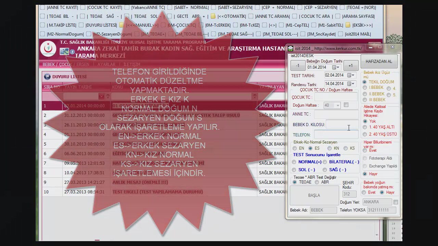This screenshot has width=438, height=246.
Task: Mark test result as NORMAL(+)
Action: click(294, 162)
